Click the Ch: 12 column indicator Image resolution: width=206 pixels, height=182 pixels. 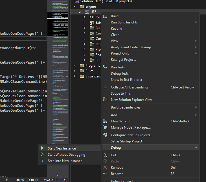click(x=34, y=180)
